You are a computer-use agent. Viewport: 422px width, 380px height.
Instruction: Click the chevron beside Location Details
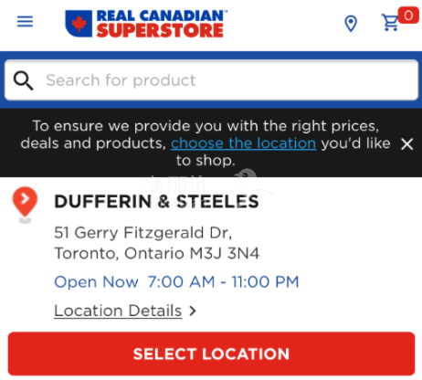(193, 311)
